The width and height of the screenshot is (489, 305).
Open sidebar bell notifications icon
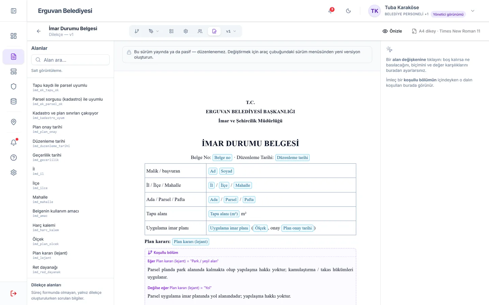pyautogui.click(x=14, y=143)
